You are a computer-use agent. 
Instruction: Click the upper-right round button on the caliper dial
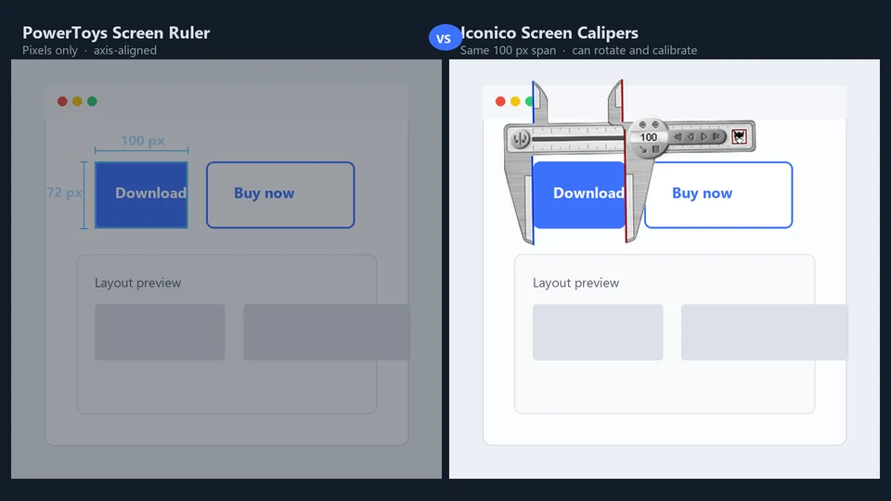click(655, 124)
